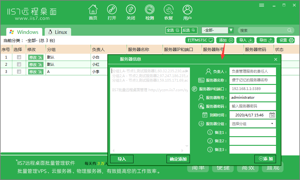Click the 负责人 input field
The width and height of the screenshot is (300, 180).
[253, 71]
